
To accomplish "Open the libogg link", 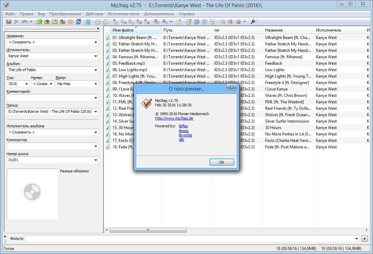I will (x=184, y=131).
